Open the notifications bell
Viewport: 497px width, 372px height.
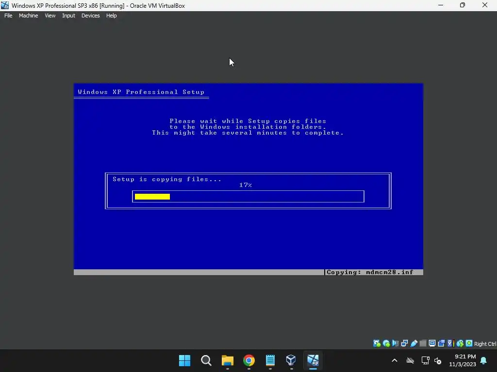click(484, 360)
